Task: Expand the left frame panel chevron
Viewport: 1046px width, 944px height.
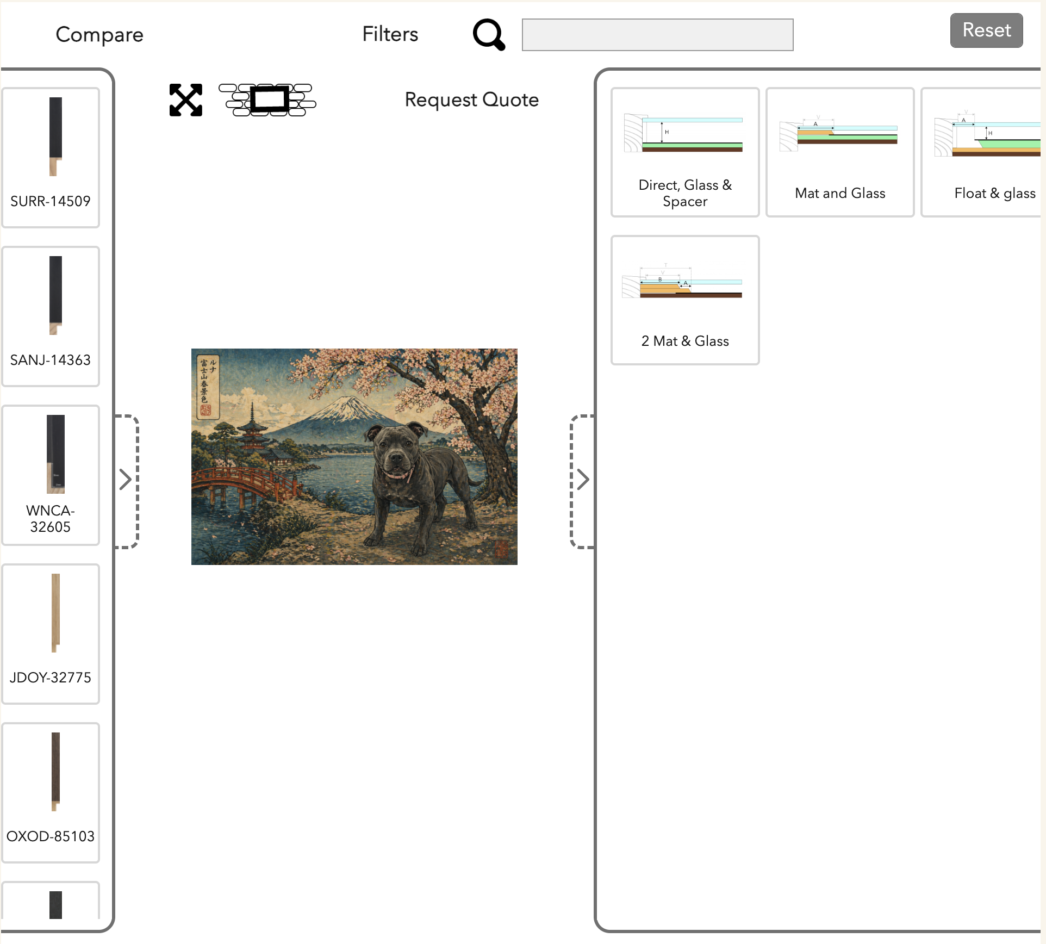Action: click(126, 480)
